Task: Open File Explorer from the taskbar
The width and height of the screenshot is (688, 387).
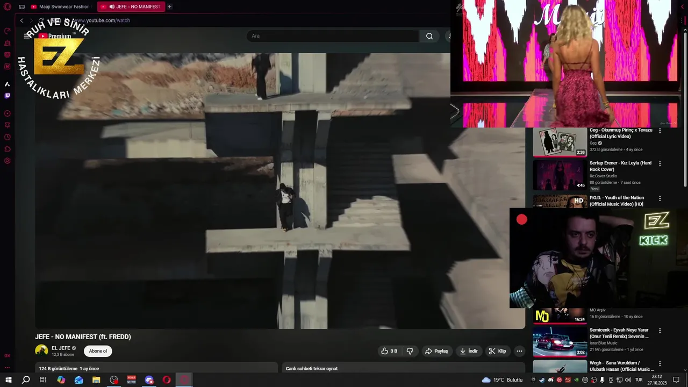Action: tap(96, 380)
